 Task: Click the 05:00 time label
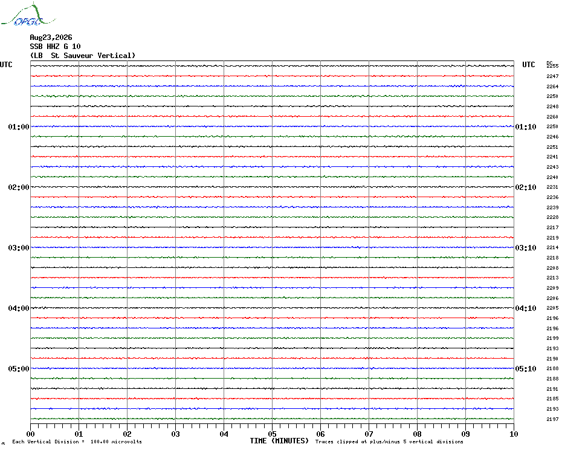pyautogui.click(x=19, y=368)
